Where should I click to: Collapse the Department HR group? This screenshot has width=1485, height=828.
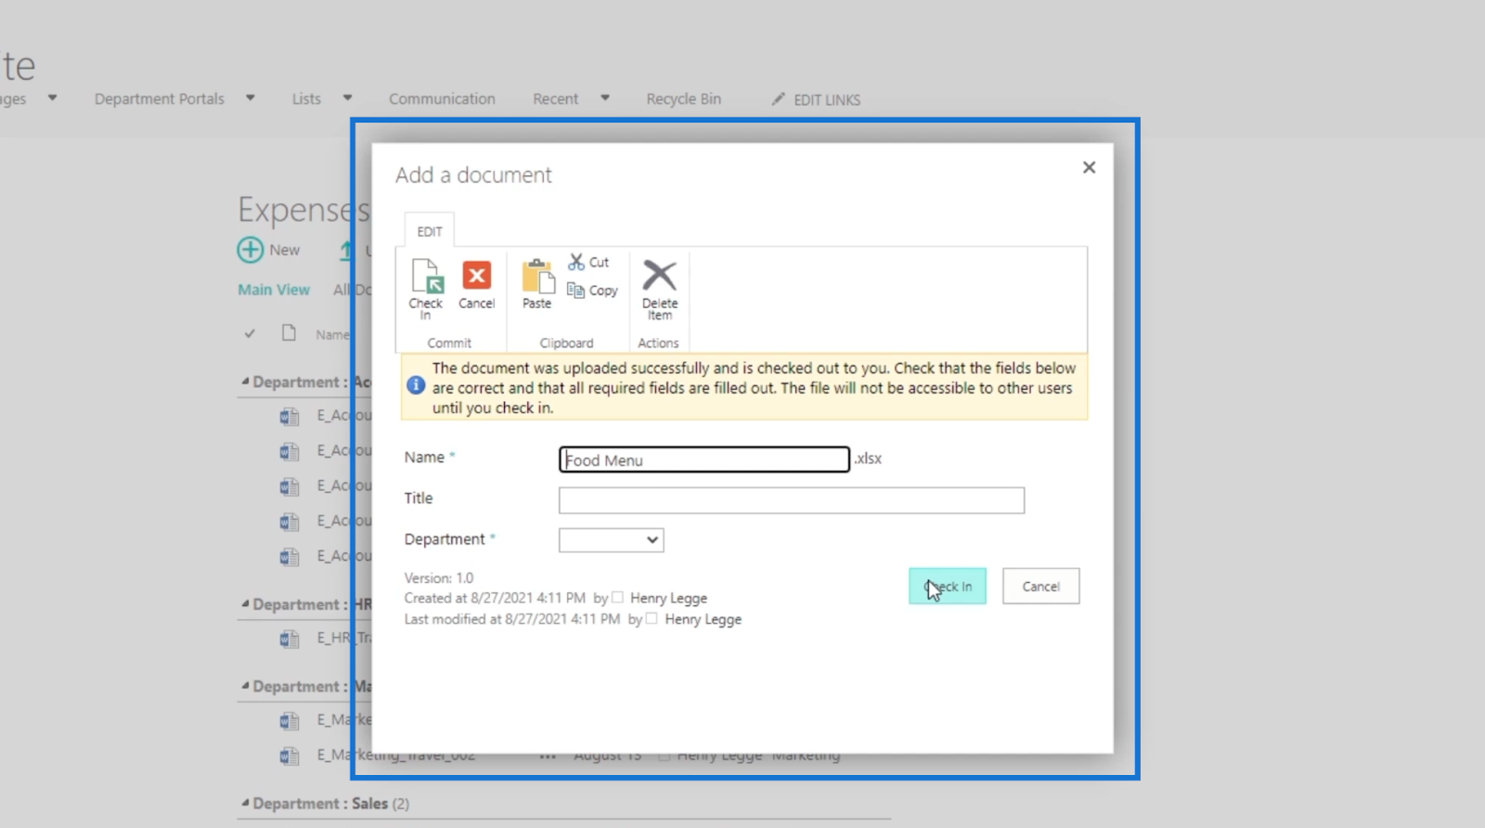(245, 604)
